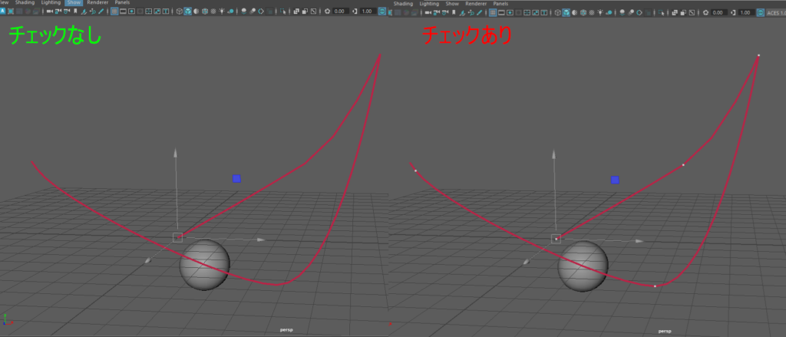Select the blue square locator in left viewport
The height and width of the screenshot is (337, 786).
(236, 178)
